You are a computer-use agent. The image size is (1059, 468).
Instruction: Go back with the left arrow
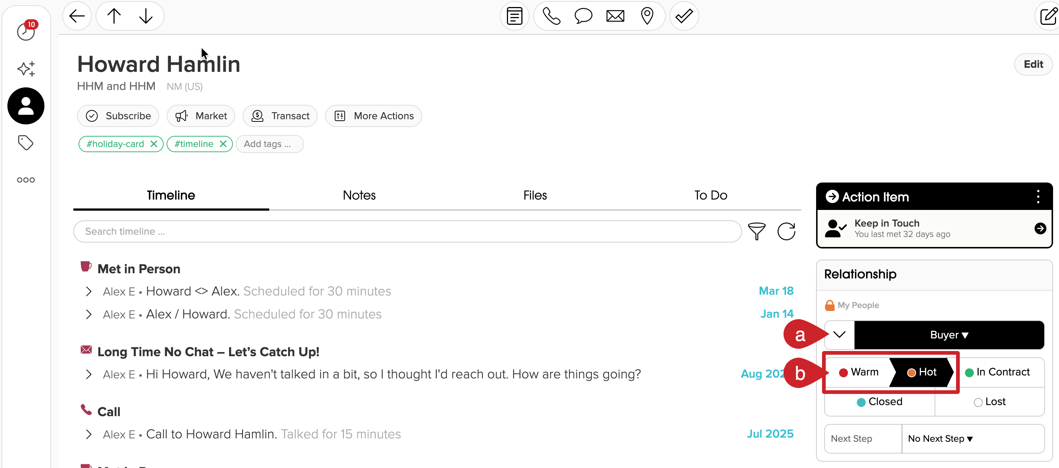click(x=77, y=16)
